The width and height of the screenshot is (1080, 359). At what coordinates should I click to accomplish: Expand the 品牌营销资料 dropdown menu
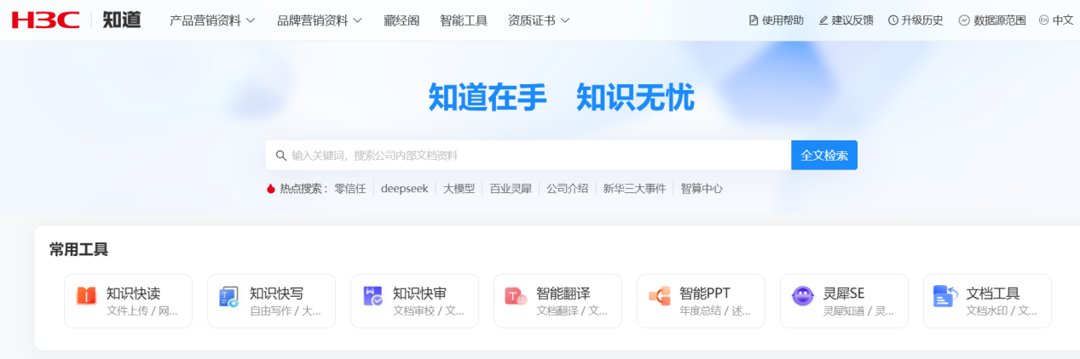[x=320, y=20]
